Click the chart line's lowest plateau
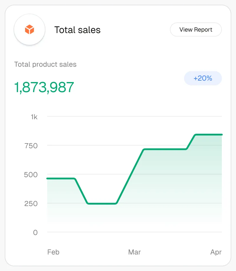Viewport: 236px width, 271px height. tap(102, 203)
